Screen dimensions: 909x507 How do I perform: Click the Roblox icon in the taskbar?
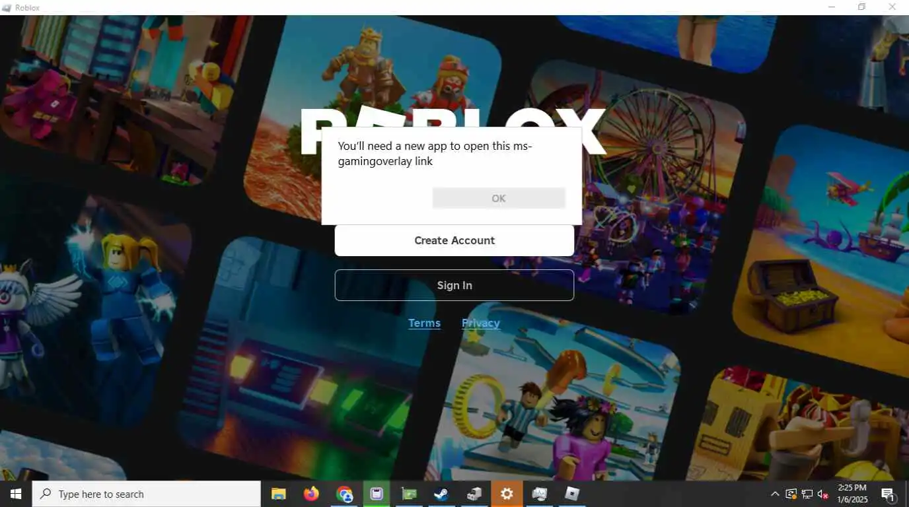click(572, 494)
